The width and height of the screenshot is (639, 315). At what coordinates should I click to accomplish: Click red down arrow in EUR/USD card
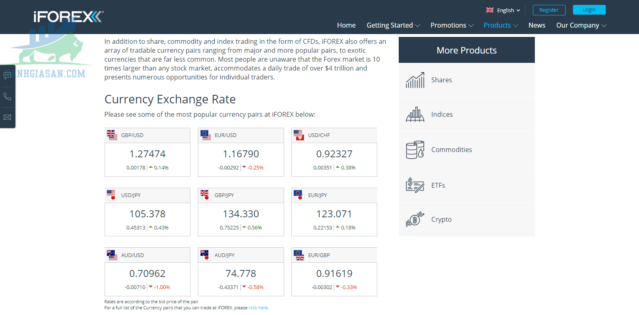[244, 167]
